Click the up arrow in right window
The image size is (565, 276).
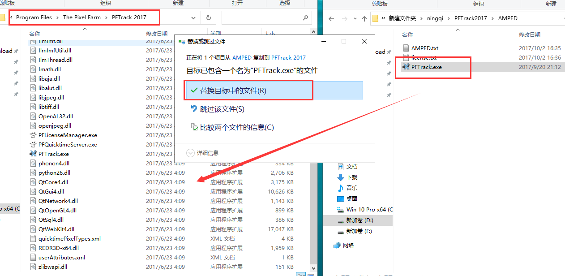point(364,19)
